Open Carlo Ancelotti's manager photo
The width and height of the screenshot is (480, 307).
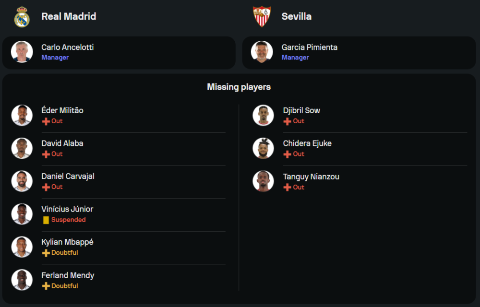point(22,52)
